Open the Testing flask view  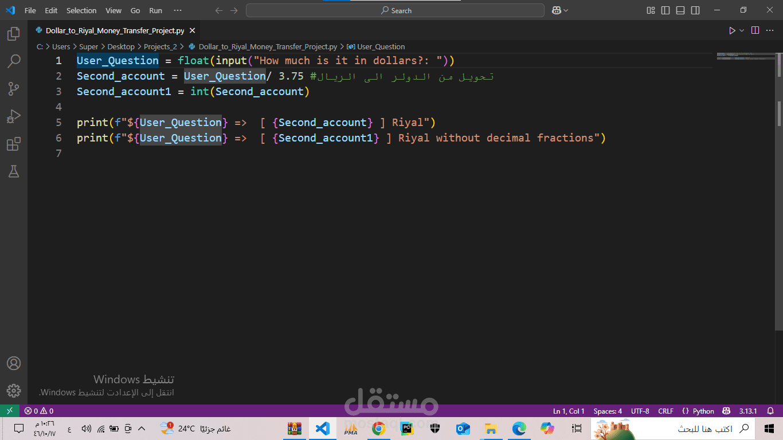coord(14,171)
